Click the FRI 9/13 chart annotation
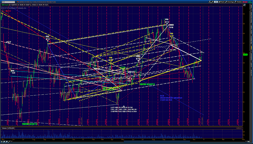This screenshot has width=253, height=144. pos(167,21)
